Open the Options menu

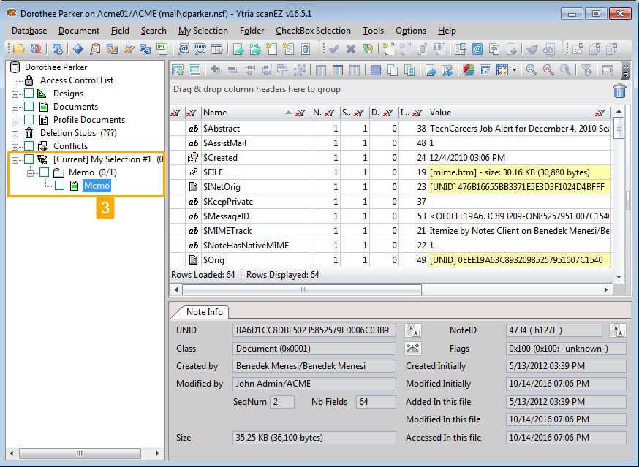click(x=410, y=31)
